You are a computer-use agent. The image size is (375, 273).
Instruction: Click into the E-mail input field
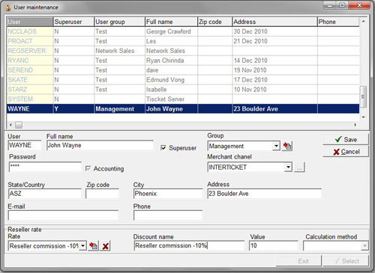pos(63,215)
